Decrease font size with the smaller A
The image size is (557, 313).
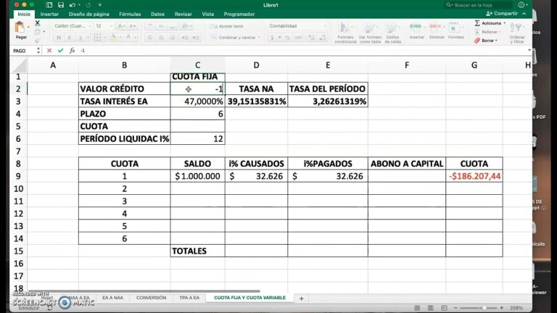pyautogui.click(x=132, y=26)
